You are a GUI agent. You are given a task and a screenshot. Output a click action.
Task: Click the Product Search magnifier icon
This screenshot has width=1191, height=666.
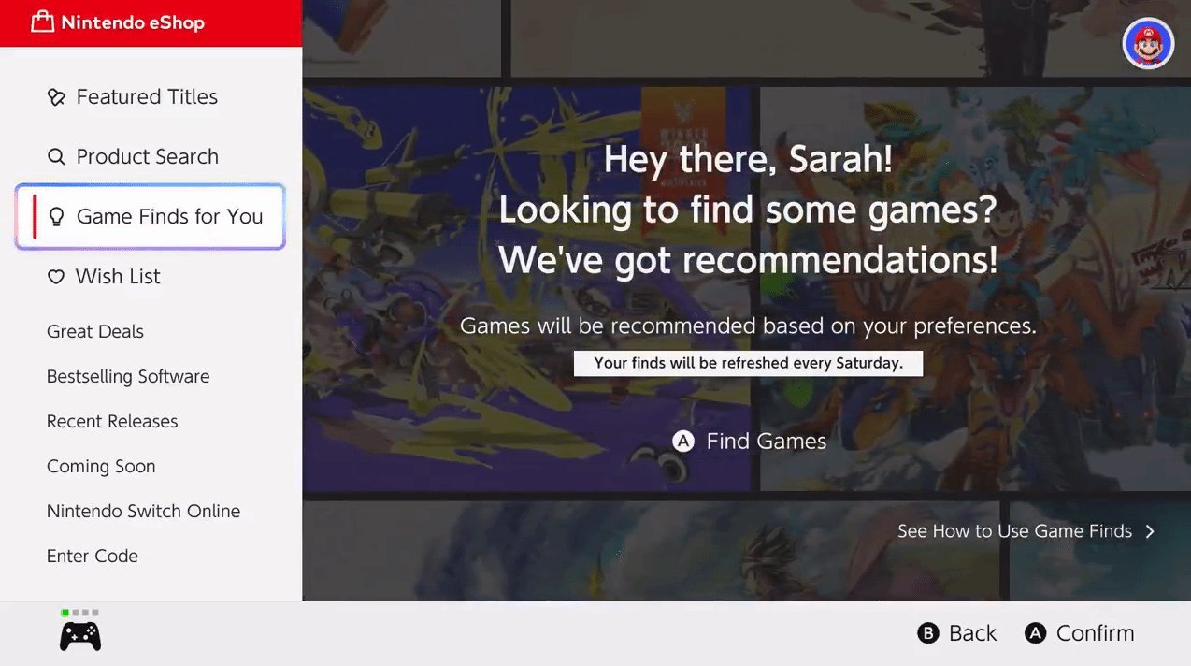[56, 157]
